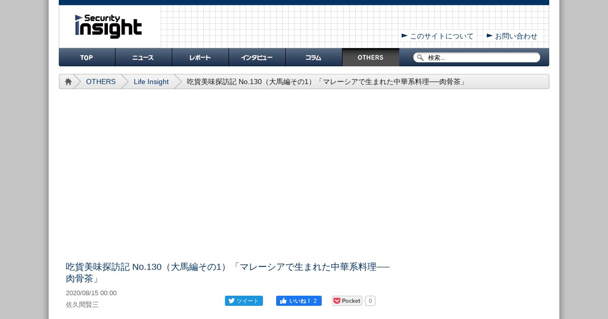Open the インタビュー navigation tab
608x319 pixels.
257,57
